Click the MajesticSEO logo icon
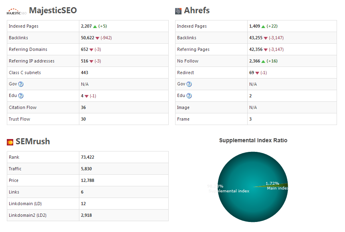 (16, 11)
